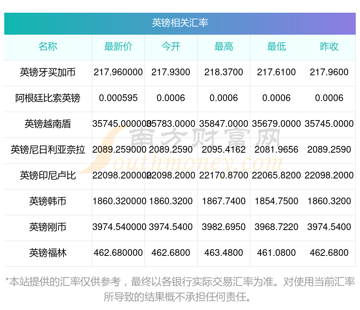This screenshot has height=310, width=360.
Task: Click the 英镑相关汇率 table title
Action: (180, 23)
